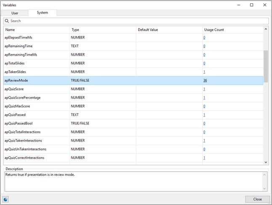Select the System tab

click(42, 13)
